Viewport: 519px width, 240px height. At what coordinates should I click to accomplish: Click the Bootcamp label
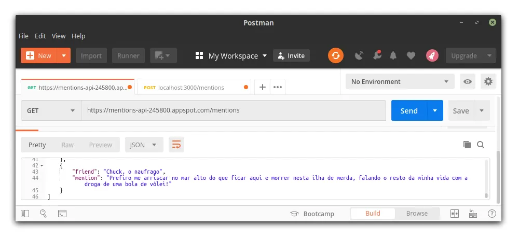[319, 214]
